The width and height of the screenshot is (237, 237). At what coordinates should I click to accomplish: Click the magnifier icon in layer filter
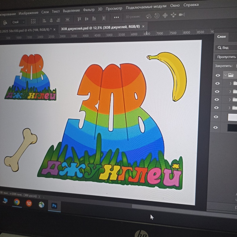219,48
